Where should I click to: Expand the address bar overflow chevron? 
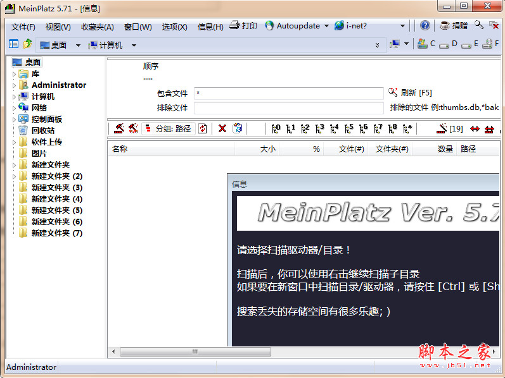377,45
